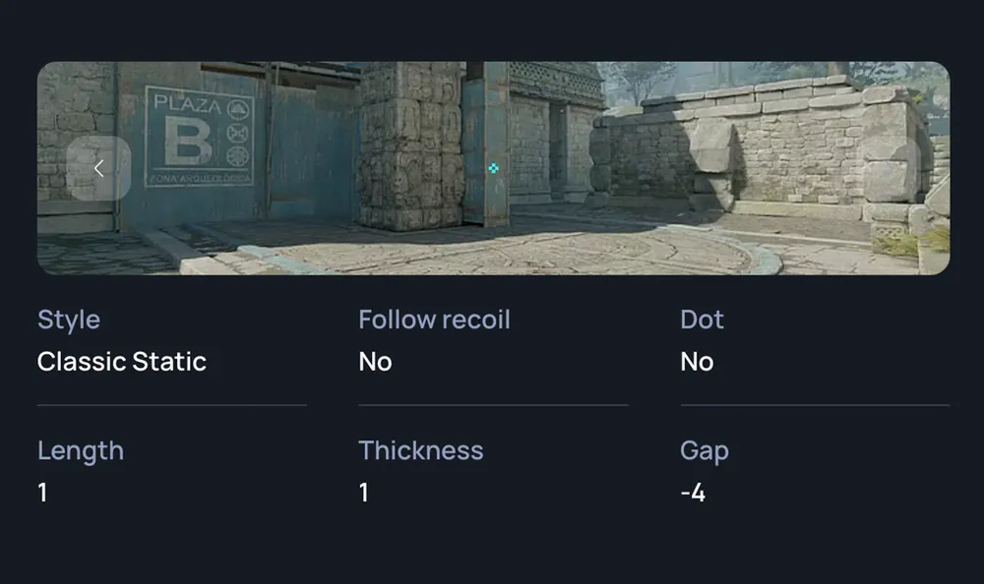Click the divider line below Follow recoil value

point(493,405)
